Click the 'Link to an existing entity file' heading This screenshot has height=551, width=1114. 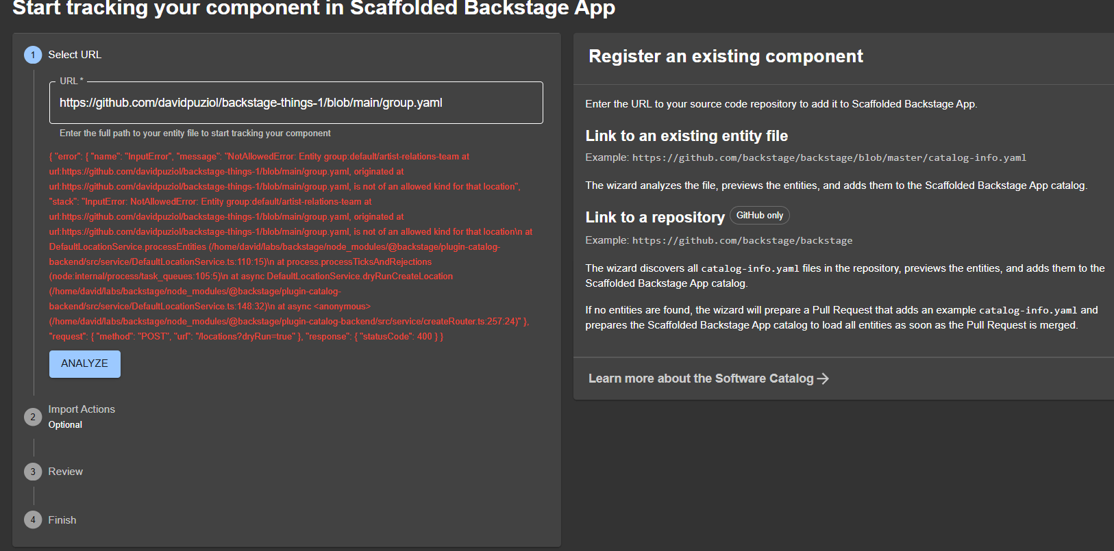[x=686, y=136]
